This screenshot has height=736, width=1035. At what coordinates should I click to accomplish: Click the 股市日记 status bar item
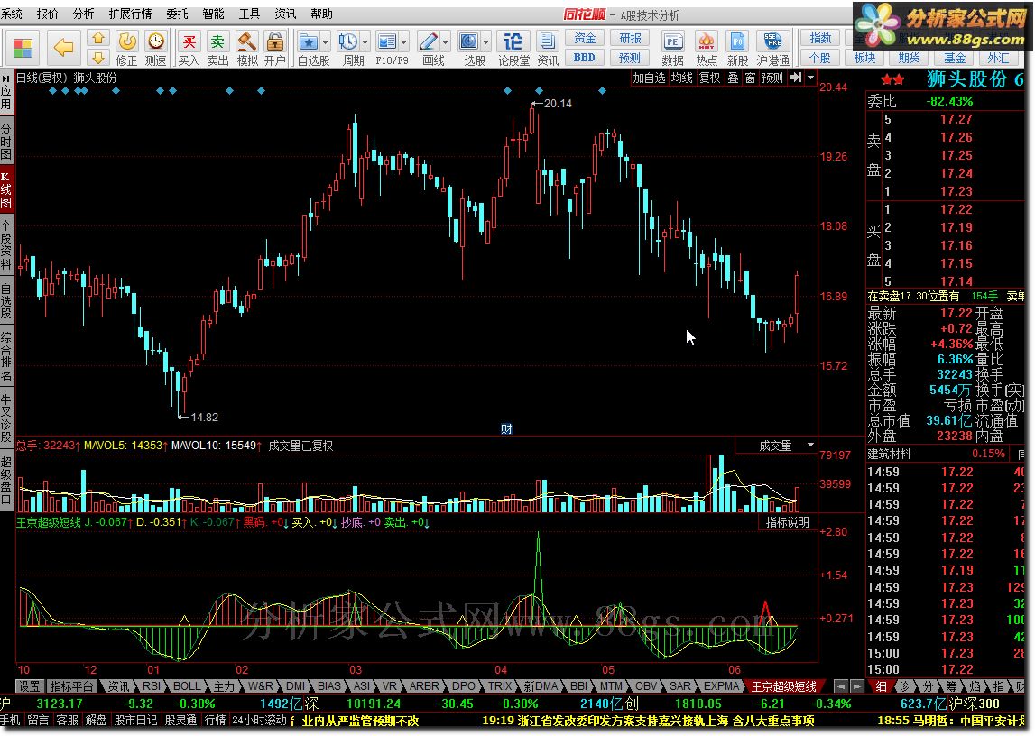pyautogui.click(x=135, y=720)
